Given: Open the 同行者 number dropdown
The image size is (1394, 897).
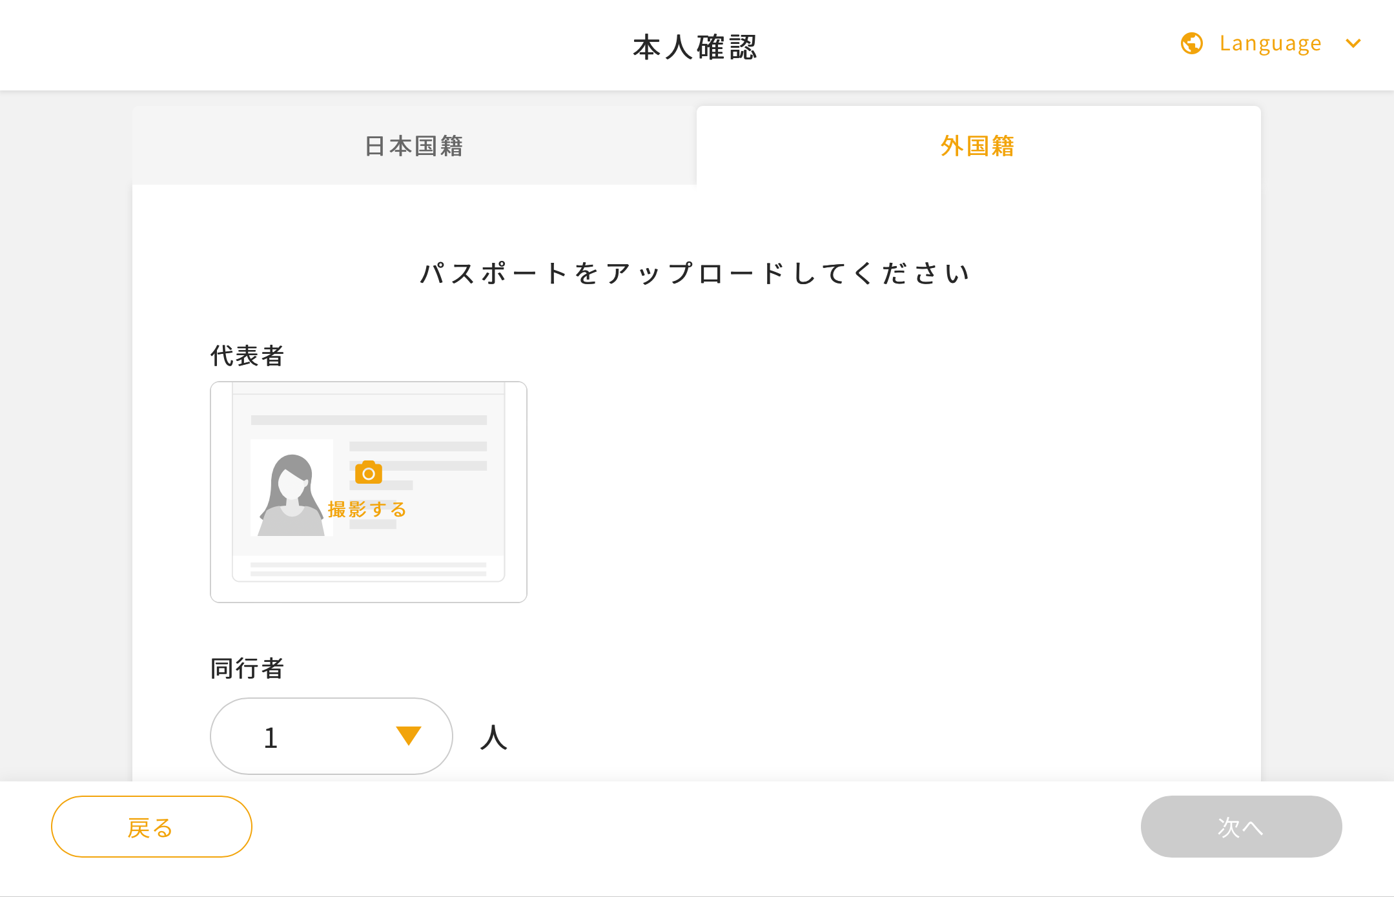Looking at the screenshot, I should tap(331, 736).
